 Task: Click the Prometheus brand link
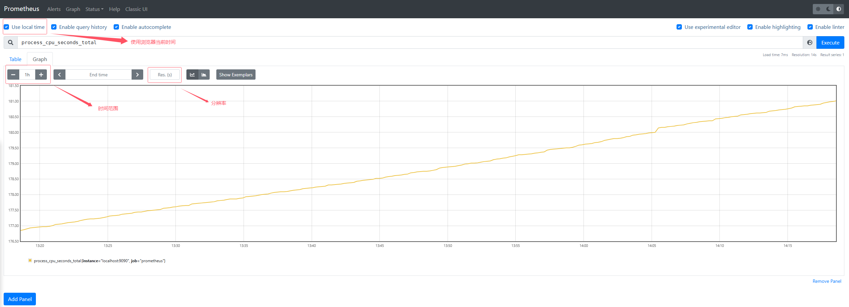pos(22,9)
